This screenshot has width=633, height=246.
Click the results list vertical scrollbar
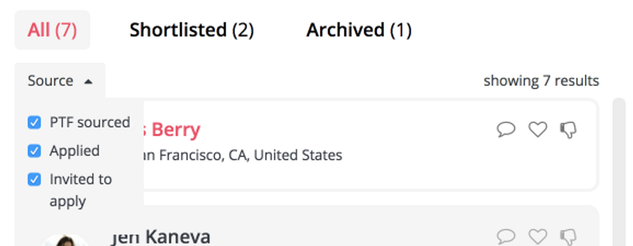click(x=619, y=171)
